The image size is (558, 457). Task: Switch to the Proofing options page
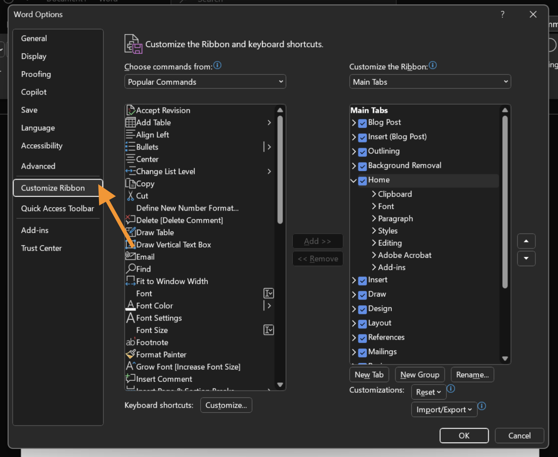(36, 74)
